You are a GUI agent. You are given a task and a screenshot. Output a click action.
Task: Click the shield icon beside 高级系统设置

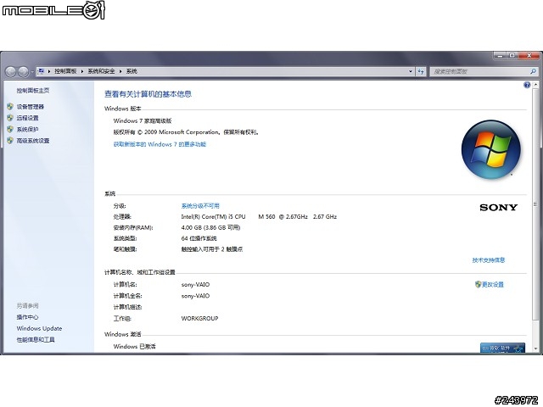10,141
